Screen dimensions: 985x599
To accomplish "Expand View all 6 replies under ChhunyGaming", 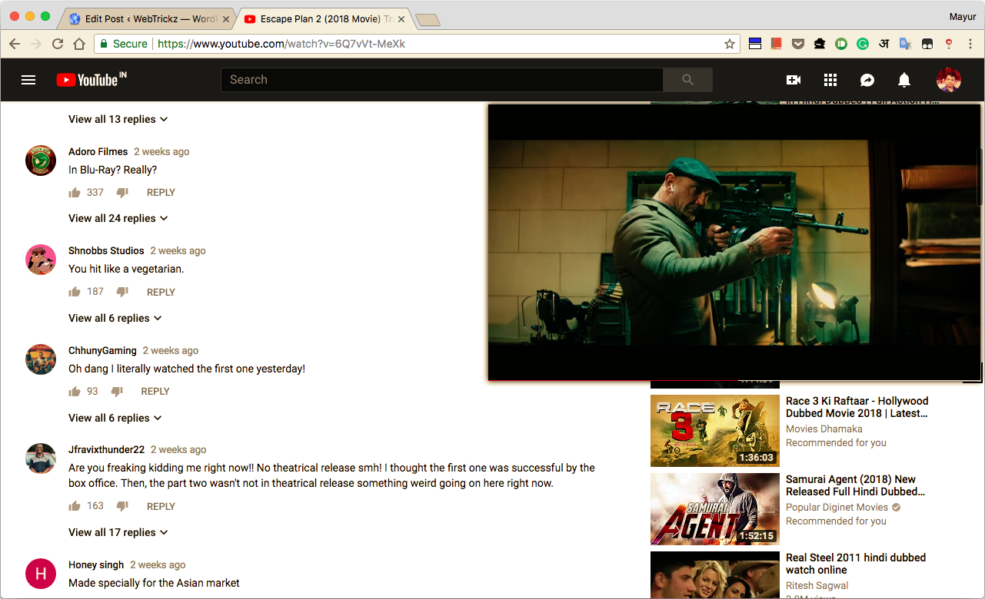I will tap(115, 418).
